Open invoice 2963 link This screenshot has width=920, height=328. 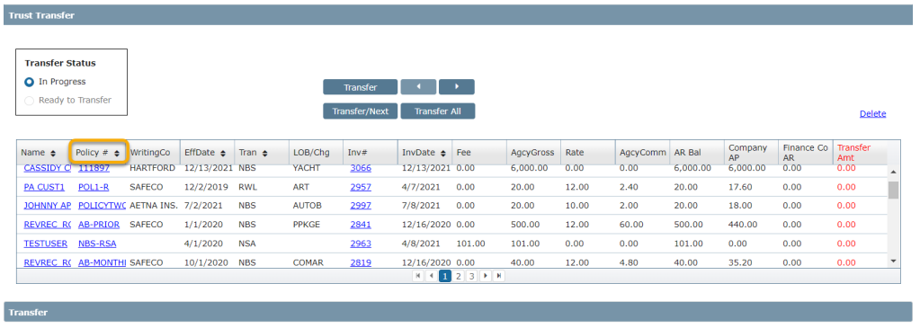click(361, 244)
